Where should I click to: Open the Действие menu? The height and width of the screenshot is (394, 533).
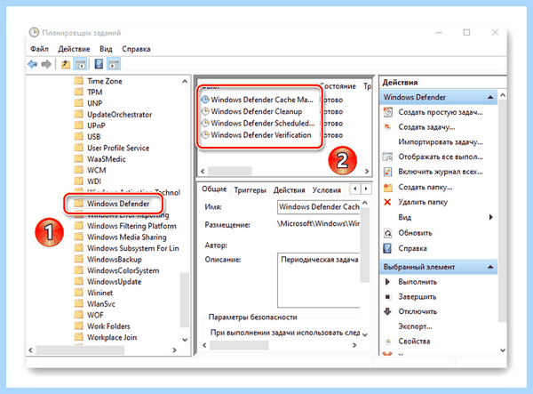(74, 49)
